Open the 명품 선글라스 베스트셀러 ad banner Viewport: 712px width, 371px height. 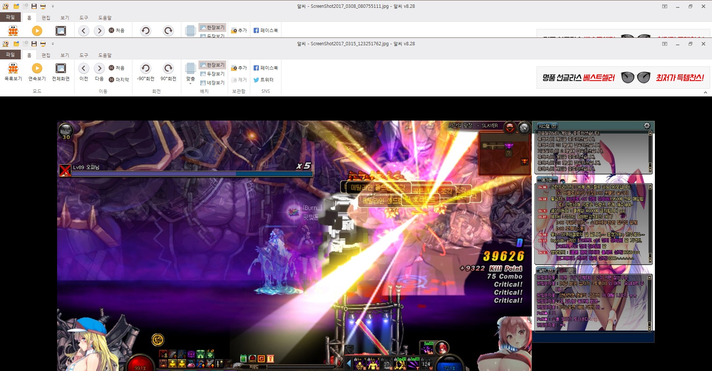click(623, 78)
